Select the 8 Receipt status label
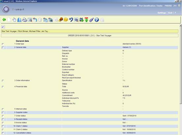The height and width of the screenshot is (135, 182). [21, 119]
